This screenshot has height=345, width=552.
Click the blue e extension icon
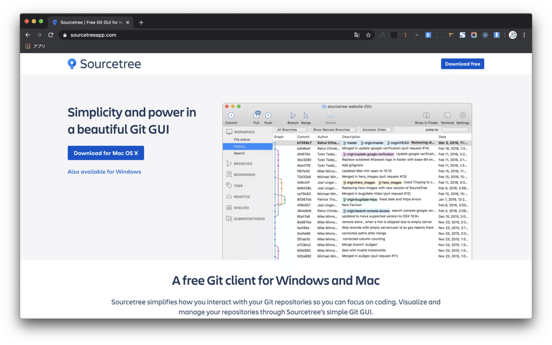pyautogui.click(x=428, y=35)
